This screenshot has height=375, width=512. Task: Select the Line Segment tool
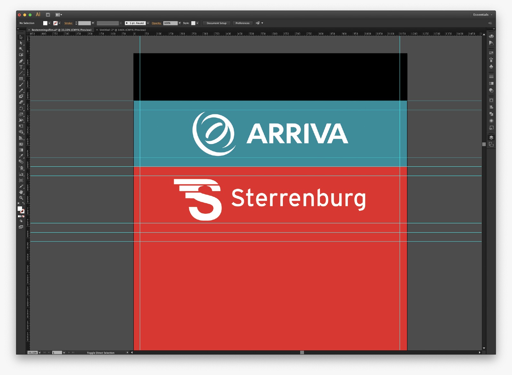[x=21, y=73]
